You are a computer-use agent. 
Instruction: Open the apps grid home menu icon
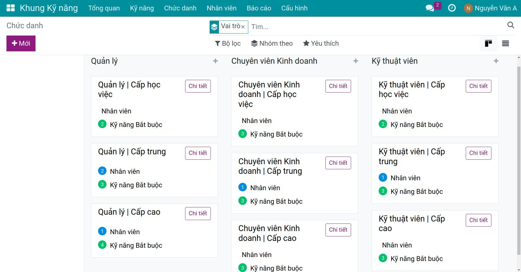click(10, 8)
